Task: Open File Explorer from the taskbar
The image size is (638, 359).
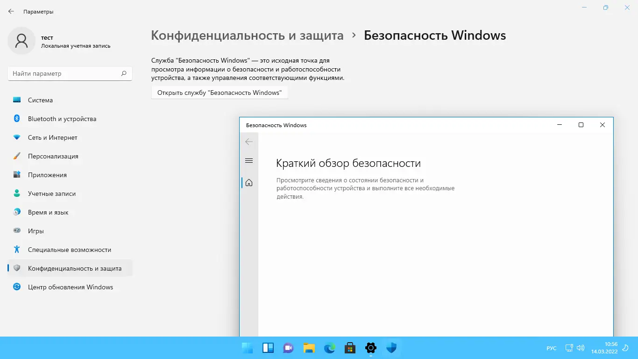Action: pos(309,348)
